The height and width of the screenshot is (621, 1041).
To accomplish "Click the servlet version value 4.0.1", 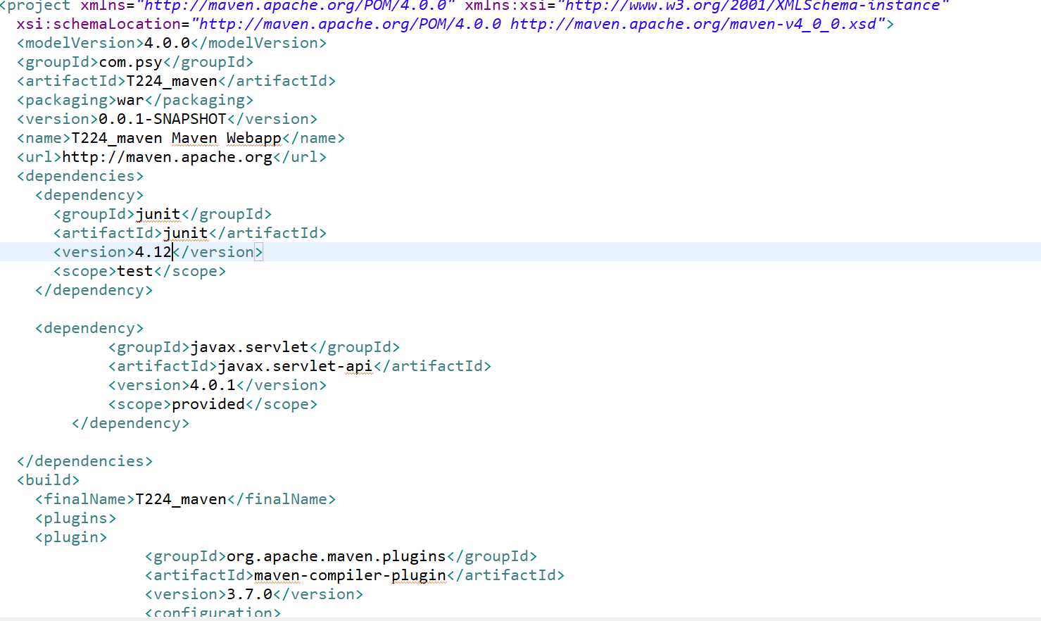I will pos(213,385).
